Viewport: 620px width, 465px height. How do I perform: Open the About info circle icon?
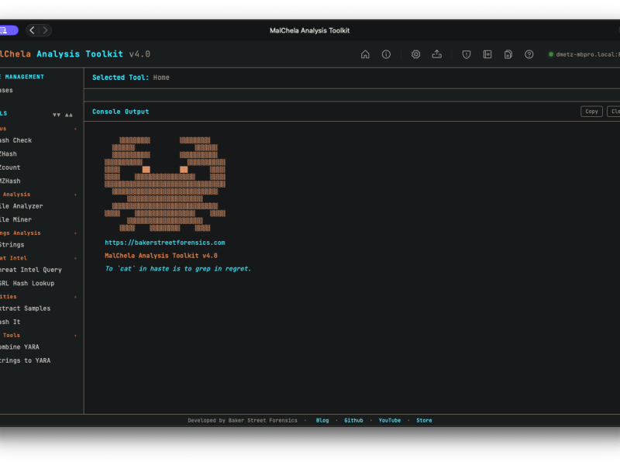coord(386,54)
